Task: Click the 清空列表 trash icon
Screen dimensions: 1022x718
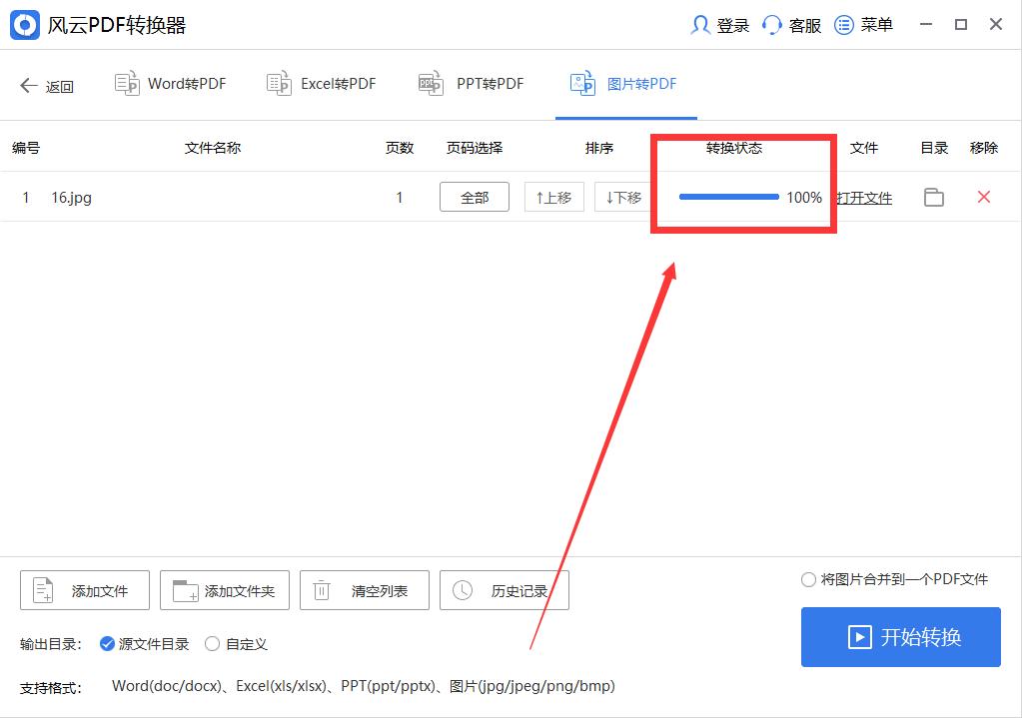Action: (x=321, y=589)
